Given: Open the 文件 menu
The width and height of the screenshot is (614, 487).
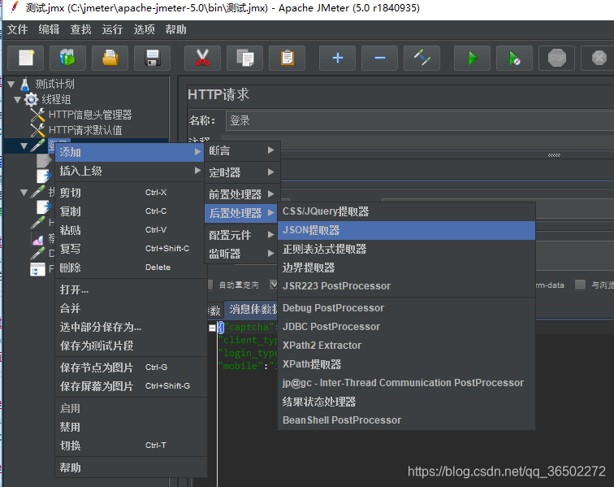Looking at the screenshot, I should coord(18,29).
